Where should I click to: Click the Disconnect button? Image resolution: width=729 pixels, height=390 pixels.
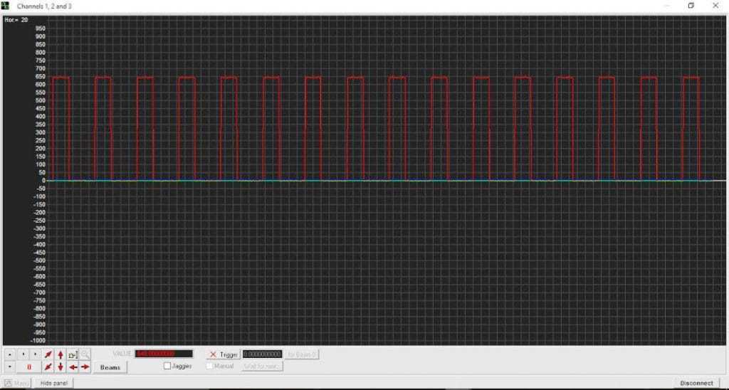[x=696, y=383]
